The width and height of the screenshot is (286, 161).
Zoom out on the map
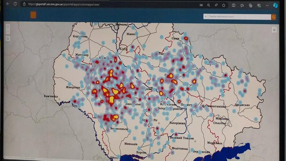click(x=8, y=32)
